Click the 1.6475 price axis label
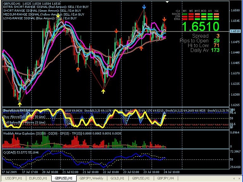243x182 pixels. tap(235, 42)
